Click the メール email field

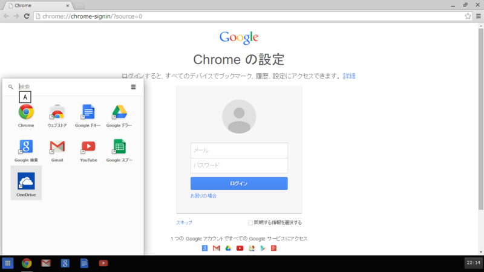click(x=239, y=150)
